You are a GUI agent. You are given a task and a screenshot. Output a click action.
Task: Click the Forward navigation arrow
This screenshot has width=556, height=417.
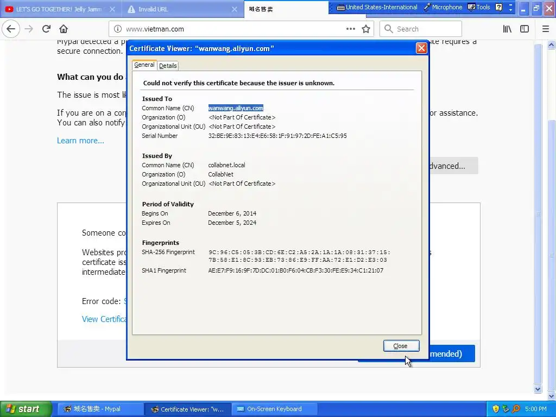pyautogui.click(x=29, y=29)
